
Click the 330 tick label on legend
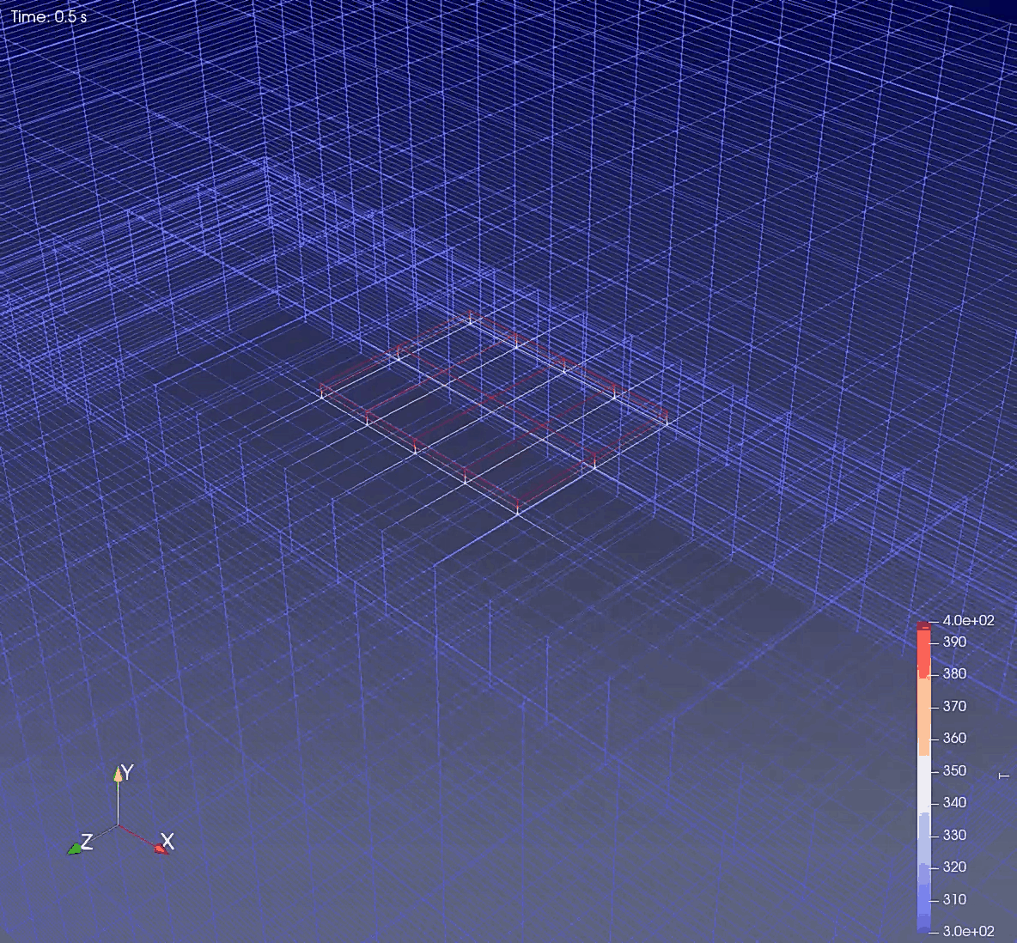tap(954, 836)
